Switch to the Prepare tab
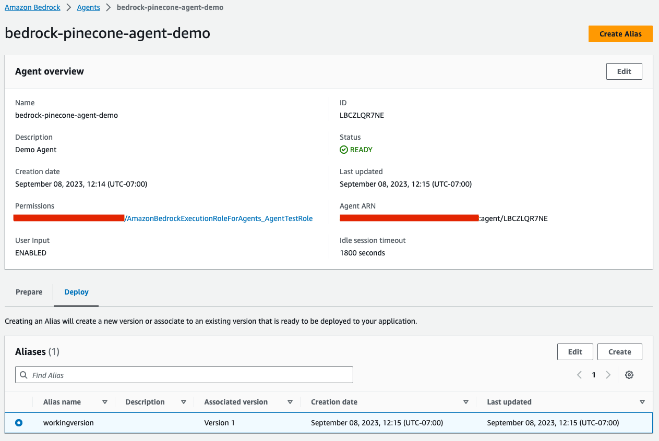This screenshot has height=441, width=659. pos(29,292)
